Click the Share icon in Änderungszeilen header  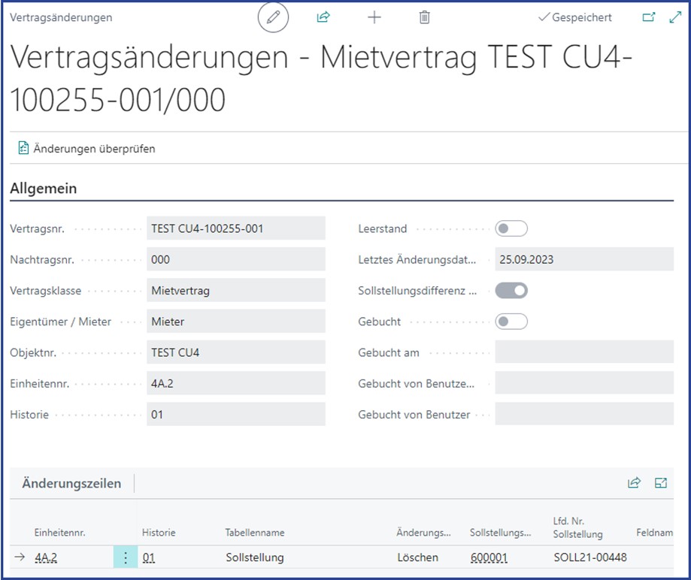click(635, 483)
